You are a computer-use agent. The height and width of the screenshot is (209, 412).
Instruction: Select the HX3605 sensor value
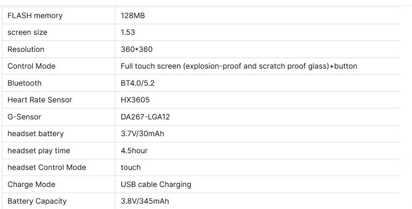(x=135, y=100)
